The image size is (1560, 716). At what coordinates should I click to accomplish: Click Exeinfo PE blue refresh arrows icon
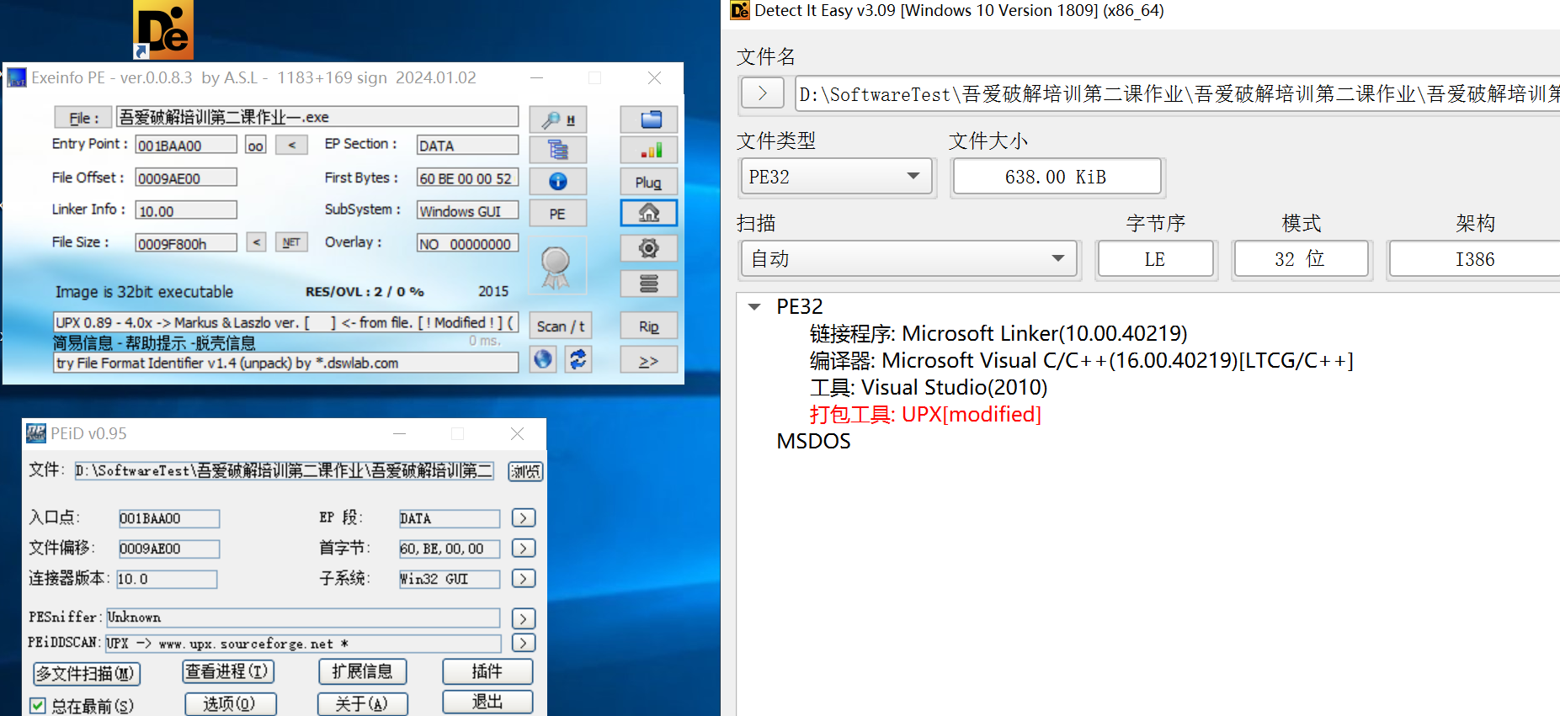pyautogui.click(x=578, y=359)
